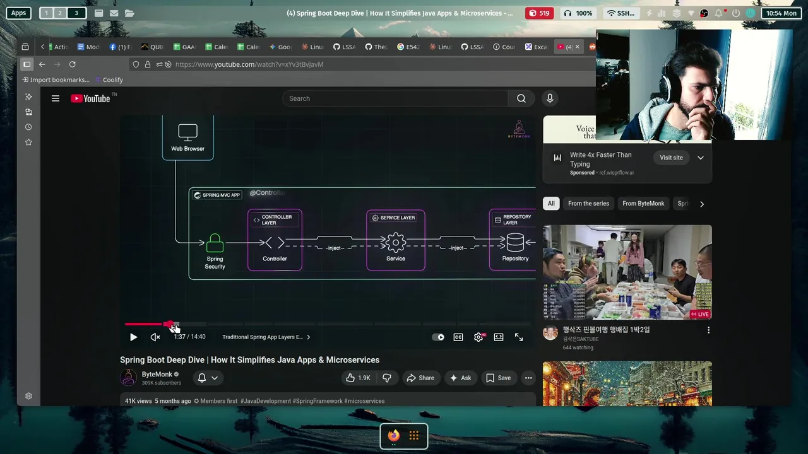Open the history clock icon in the sidebar
Screen dimensions: 808x454
pos(28,127)
